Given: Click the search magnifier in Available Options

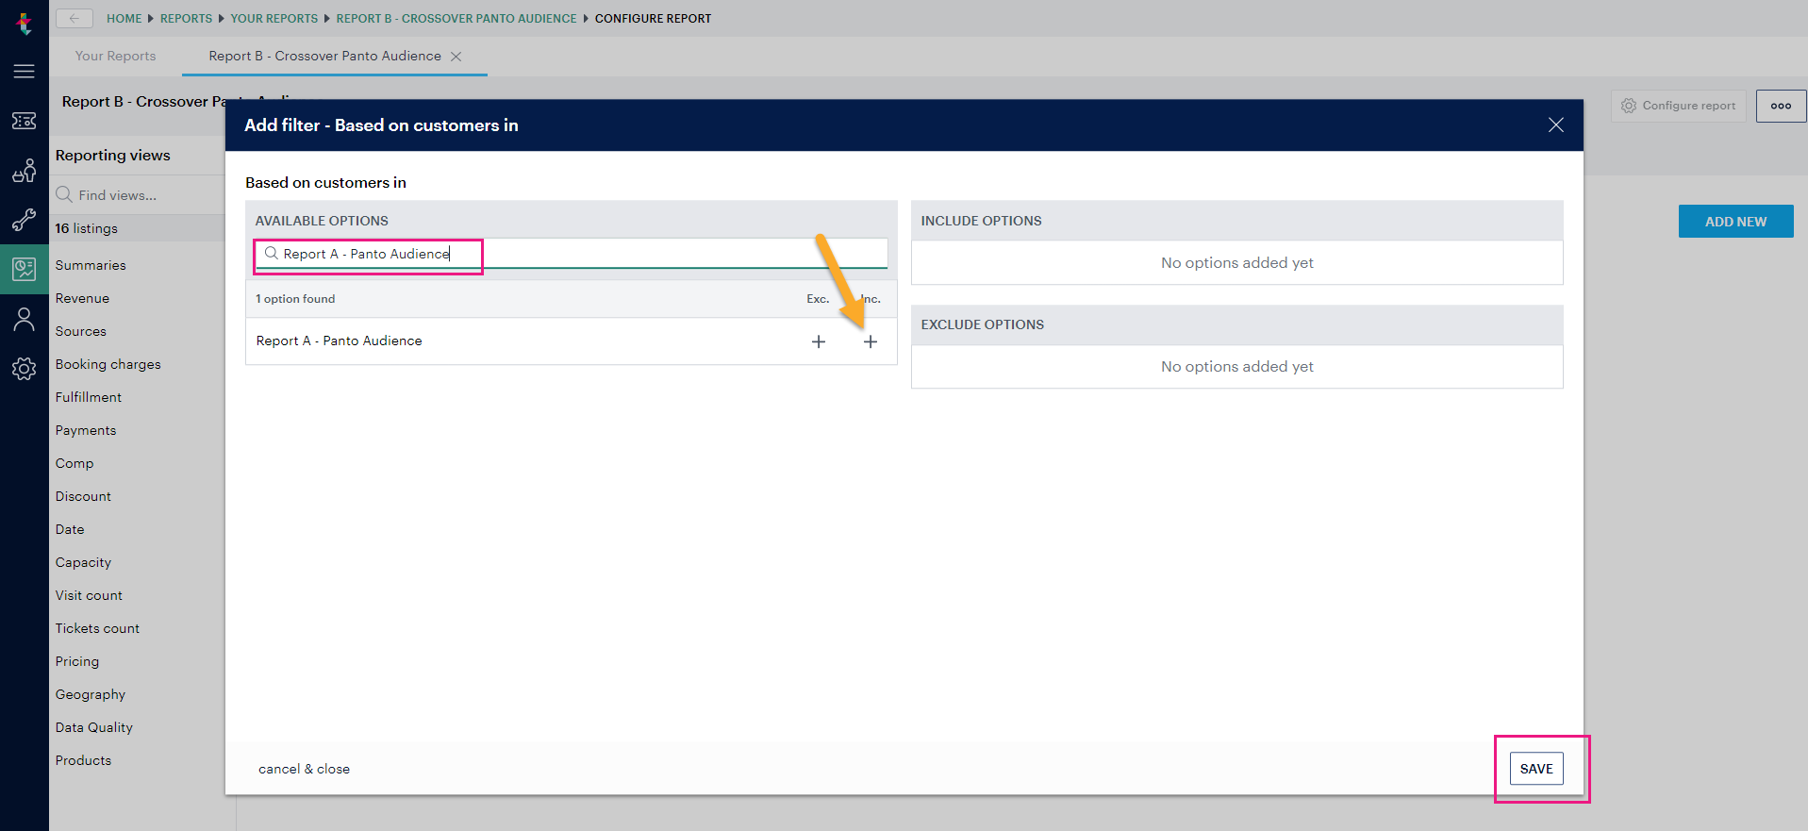Looking at the screenshot, I should [x=271, y=253].
